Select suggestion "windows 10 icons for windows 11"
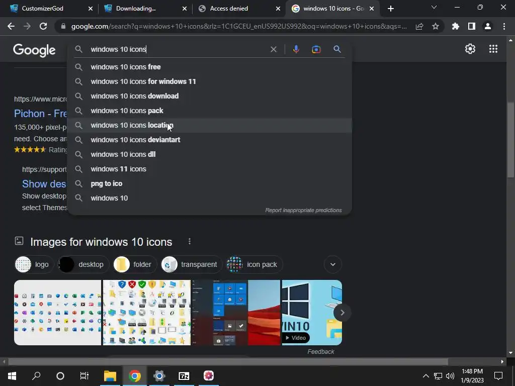 [210, 81]
